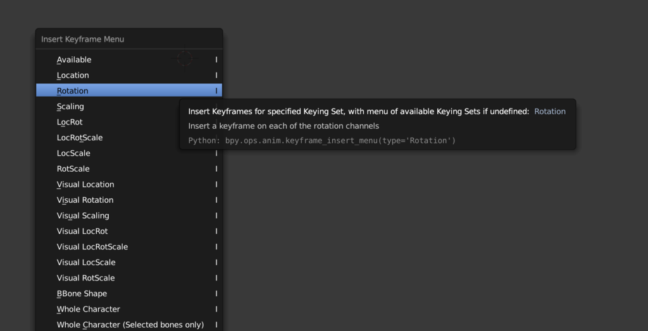648x331 pixels.
Task: Select BBone Shape keying set
Action: 129,294
